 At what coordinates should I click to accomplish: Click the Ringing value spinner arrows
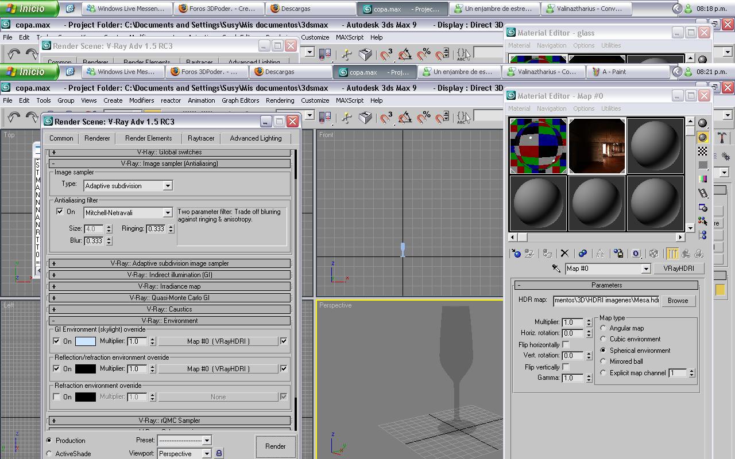(x=171, y=228)
